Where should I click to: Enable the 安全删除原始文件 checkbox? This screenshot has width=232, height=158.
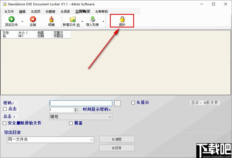tap(5, 123)
